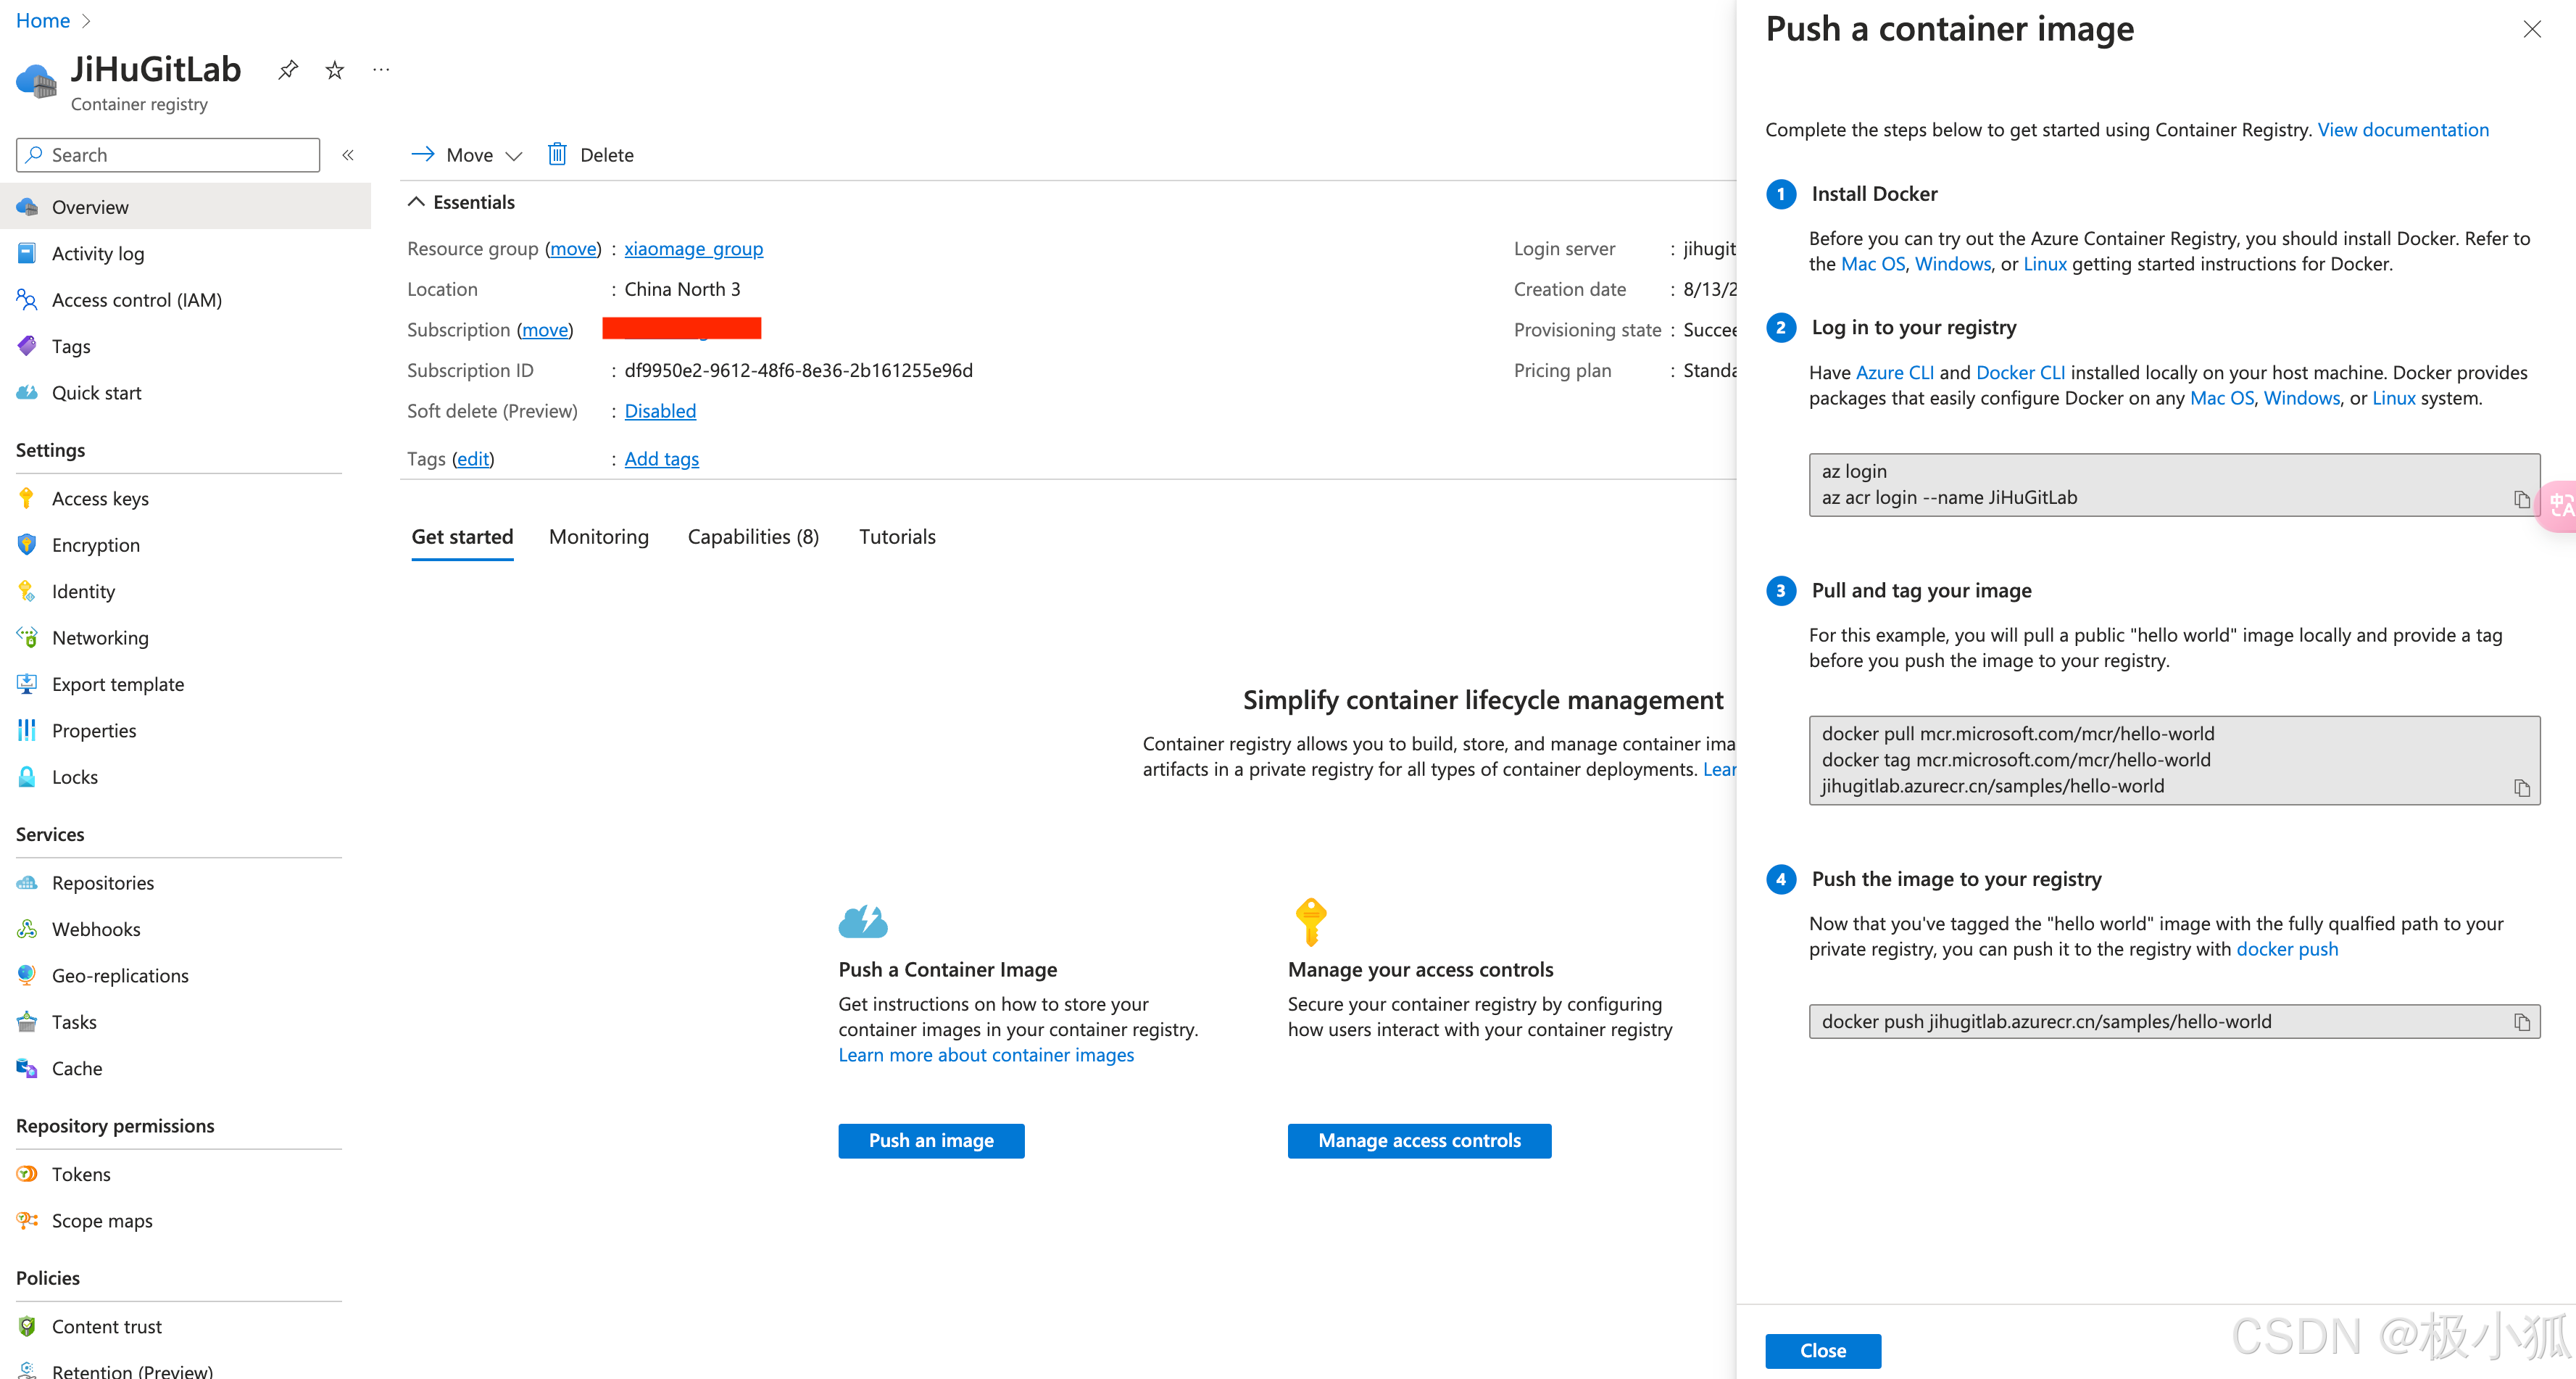Click the edit link next to Tags
The width and height of the screenshot is (2576, 1379).
pyautogui.click(x=473, y=459)
